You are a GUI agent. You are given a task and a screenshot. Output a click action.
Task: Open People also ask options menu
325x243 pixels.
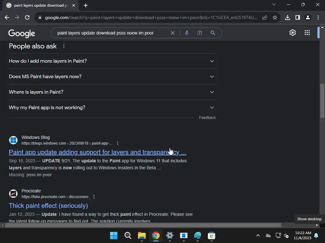click(63, 46)
